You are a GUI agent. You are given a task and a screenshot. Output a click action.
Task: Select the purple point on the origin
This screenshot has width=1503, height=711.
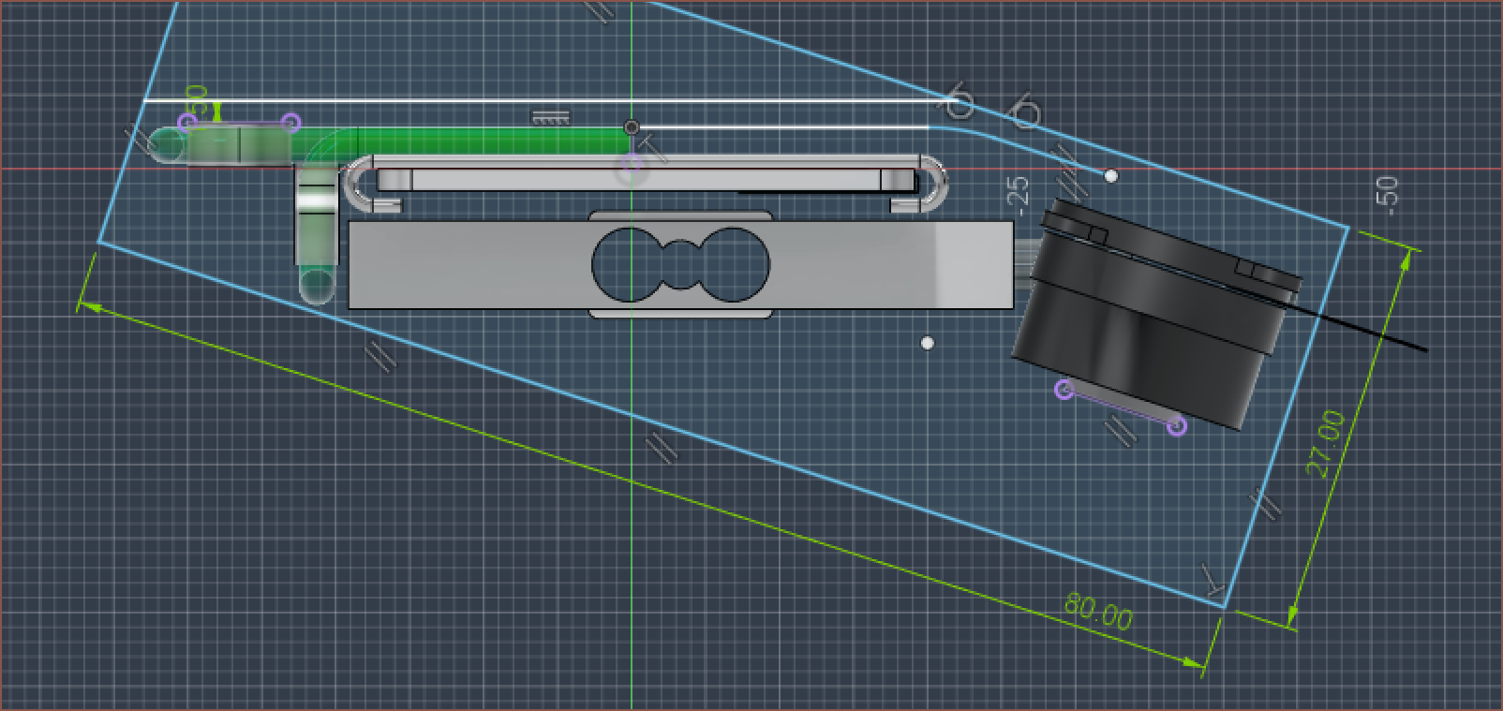[x=632, y=169]
